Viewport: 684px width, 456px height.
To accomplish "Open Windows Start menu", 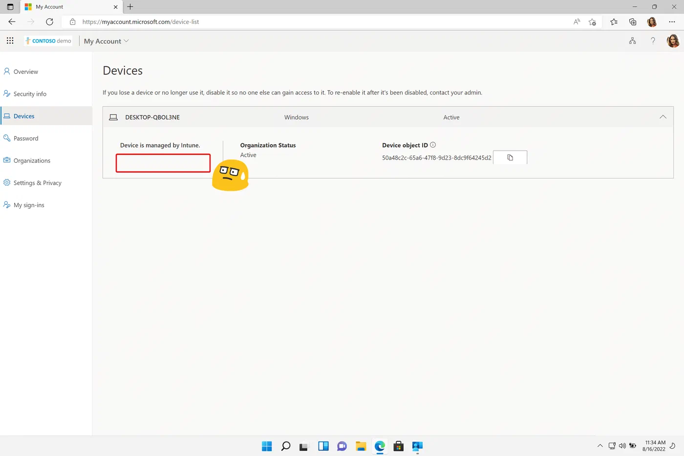I will pos(267,446).
